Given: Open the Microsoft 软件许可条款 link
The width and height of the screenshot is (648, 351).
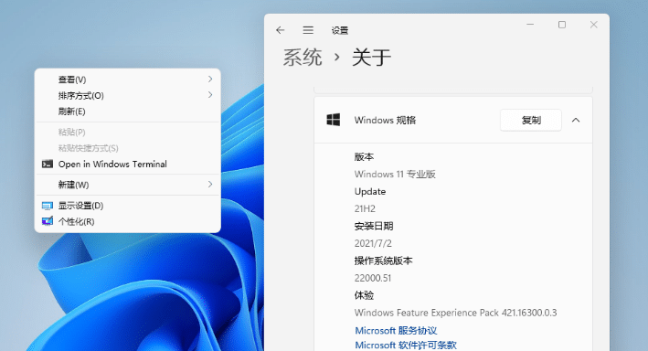Looking at the screenshot, I should coord(406,346).
